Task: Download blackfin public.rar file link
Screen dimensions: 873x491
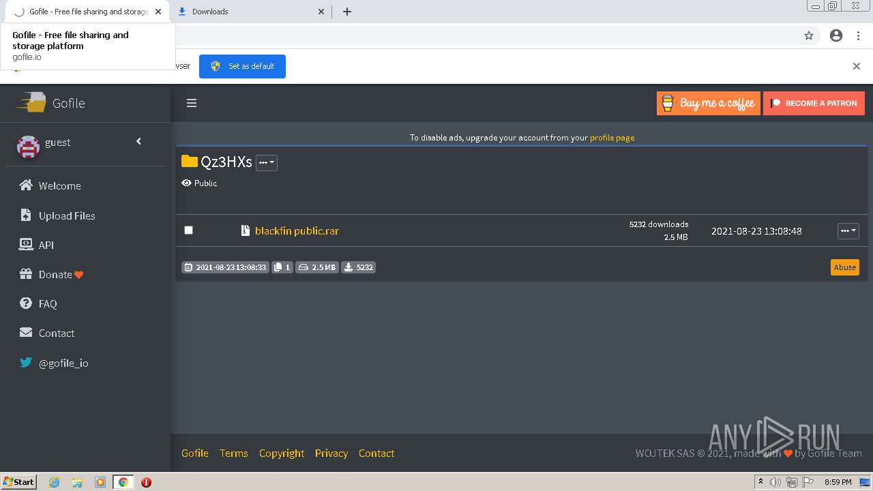Action: click(x=297, y=230)
